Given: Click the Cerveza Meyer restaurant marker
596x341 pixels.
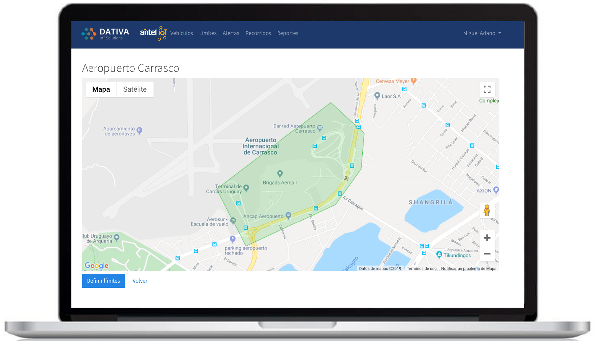Looking at the screenshot, I should coord(414,81).
